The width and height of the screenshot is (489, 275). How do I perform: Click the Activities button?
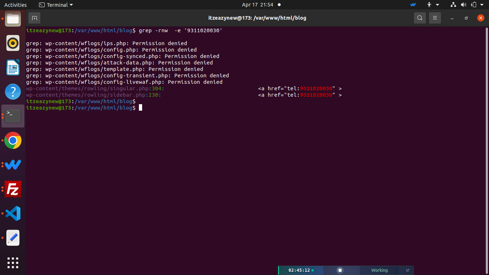tap(15, 5)
